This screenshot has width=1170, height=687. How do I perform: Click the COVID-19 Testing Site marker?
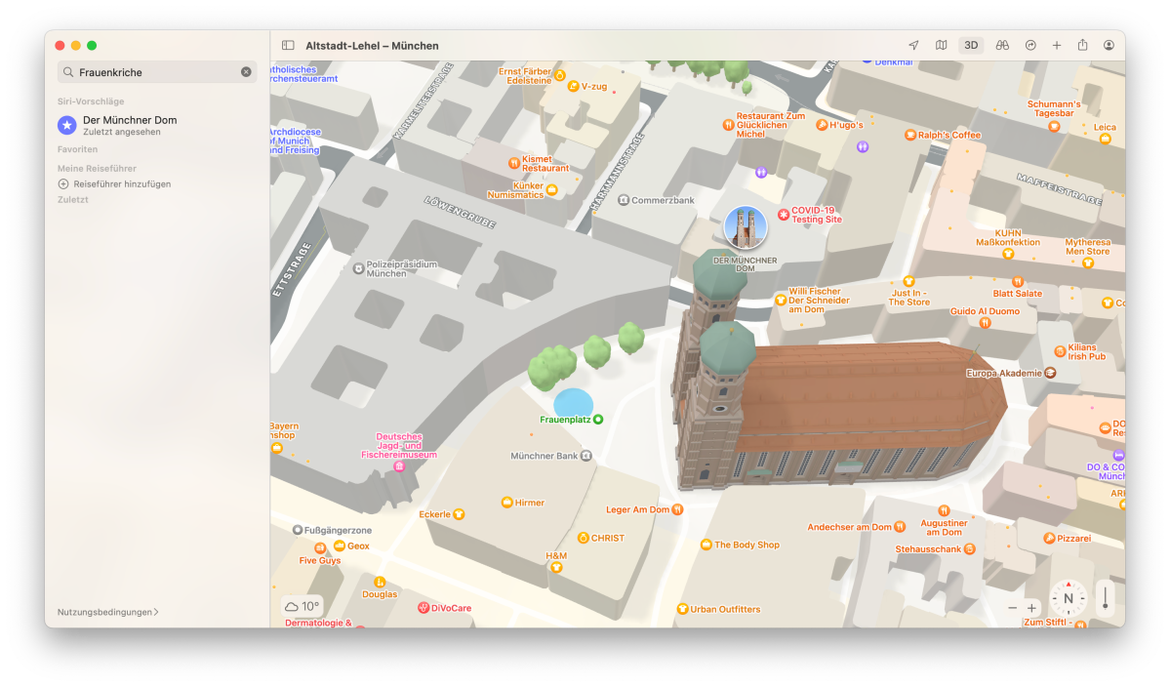784,215
